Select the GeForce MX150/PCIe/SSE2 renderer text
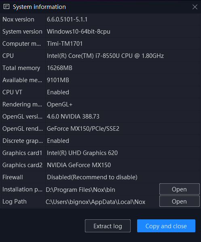 click(83, 129)
